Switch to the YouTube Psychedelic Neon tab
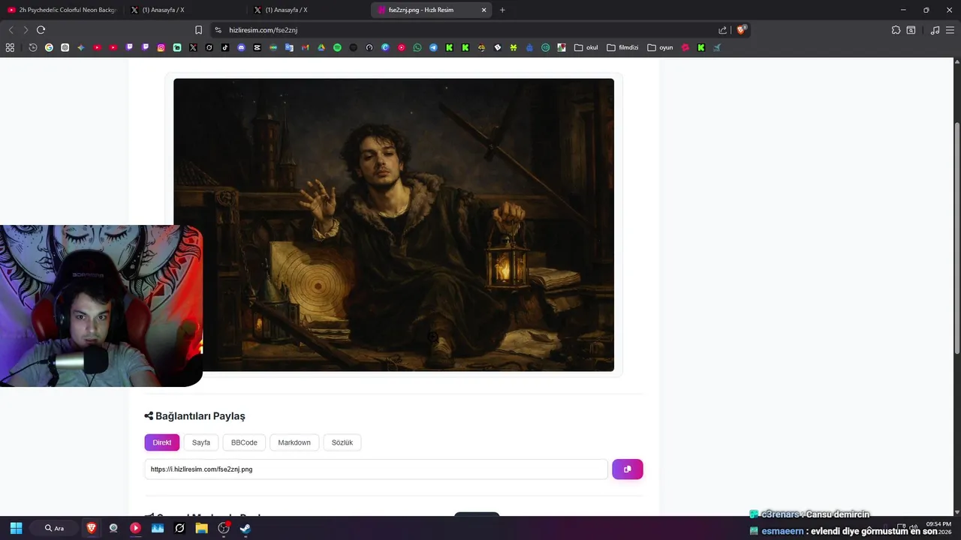The width and height of the screenshot is (961, 540). pos(62,10)
